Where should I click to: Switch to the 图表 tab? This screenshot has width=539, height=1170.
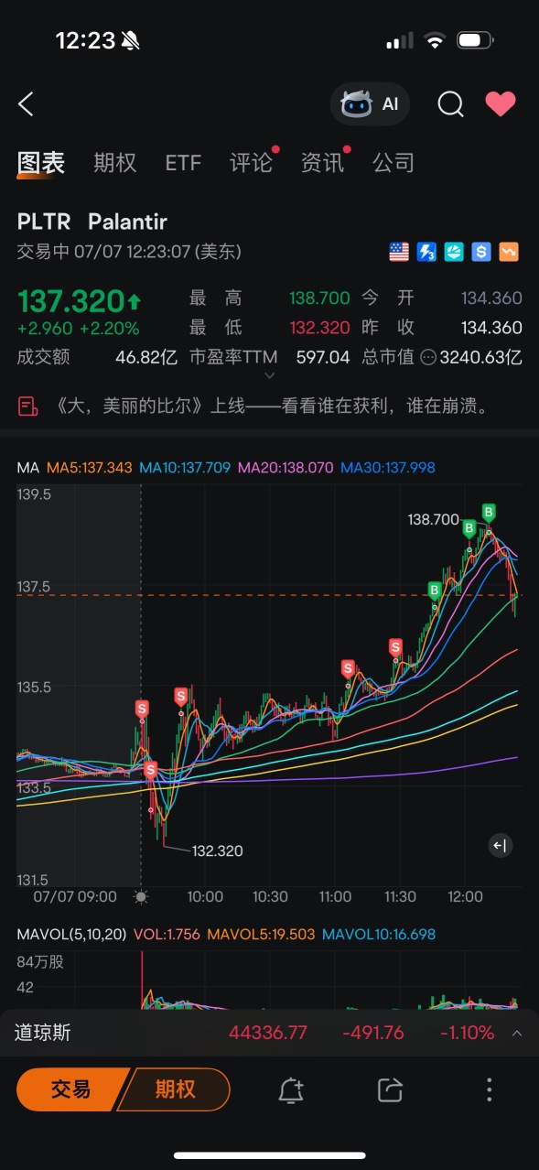(x=41, y=163)
